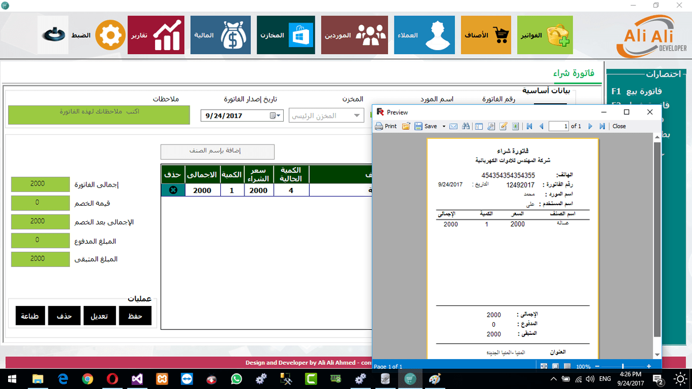Adjust the 100% zoom slider in Preview

click(x=622, y=366)
